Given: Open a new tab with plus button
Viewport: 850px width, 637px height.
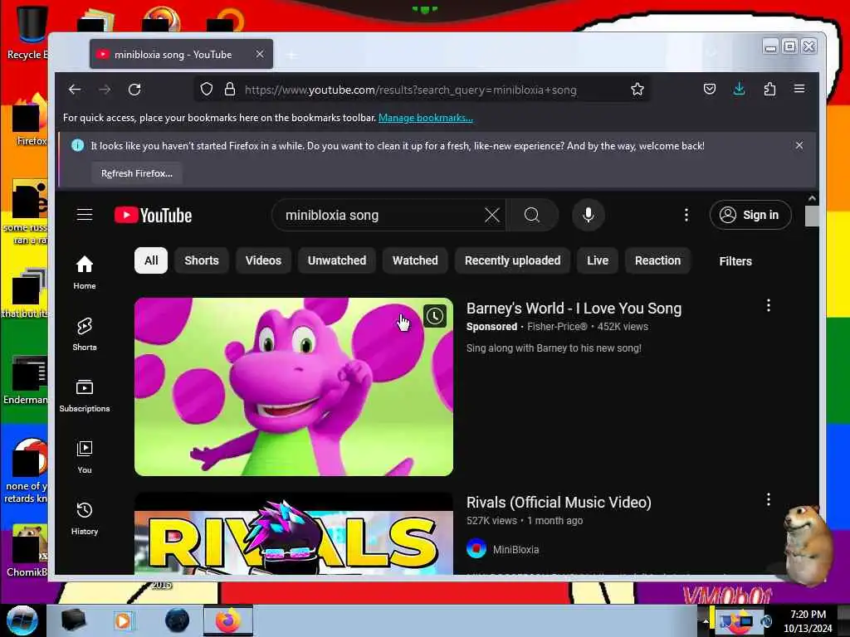Looking at the screenshot, I should tap(291, 55).
